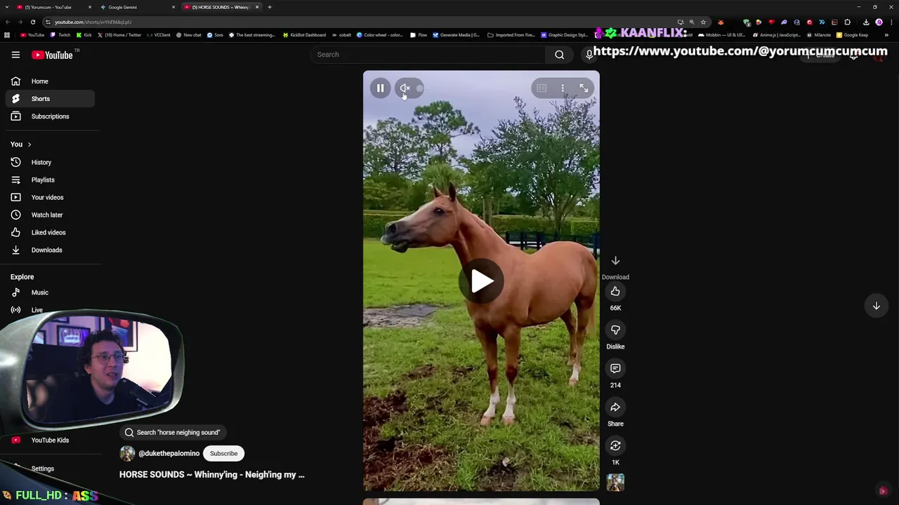Start voice search with the microphone icon
The image size is (899, 505).
pos(589,55)
